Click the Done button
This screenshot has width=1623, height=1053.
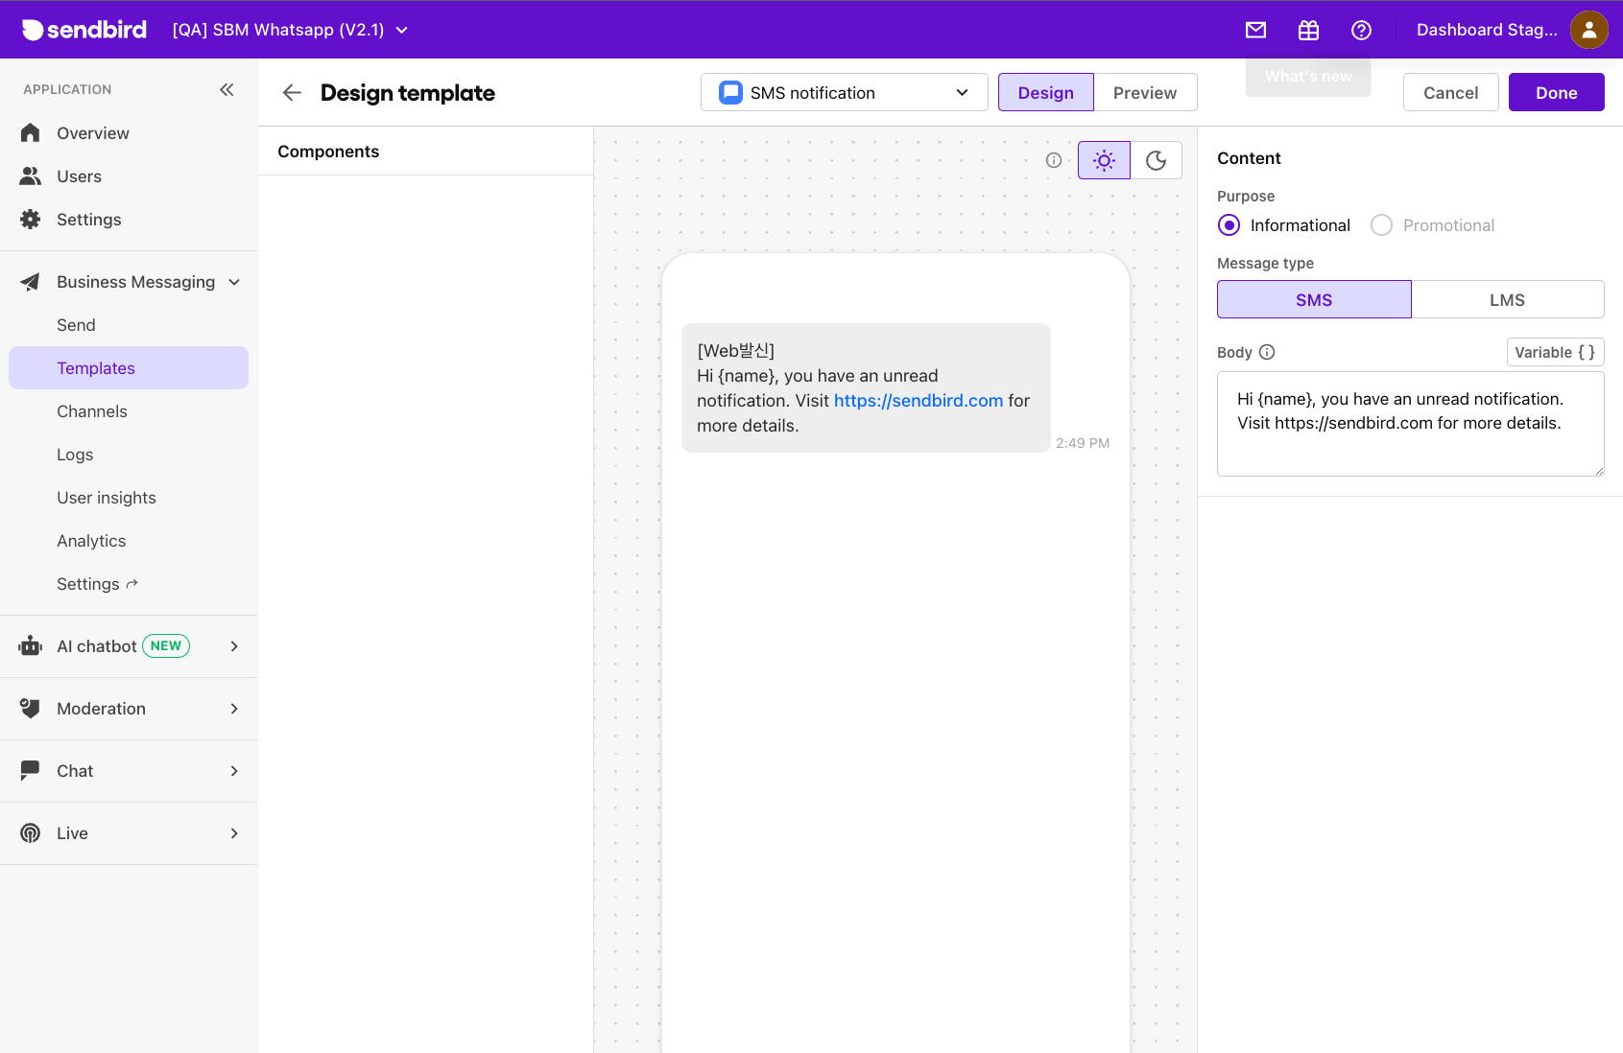point(1557,92)
